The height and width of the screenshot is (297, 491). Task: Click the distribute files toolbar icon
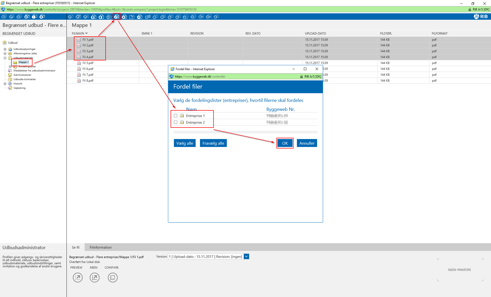(x=117, y=17)
